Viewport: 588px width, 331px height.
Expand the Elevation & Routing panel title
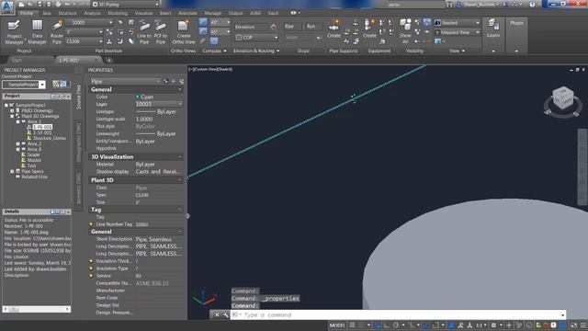[x=256, y=51]
